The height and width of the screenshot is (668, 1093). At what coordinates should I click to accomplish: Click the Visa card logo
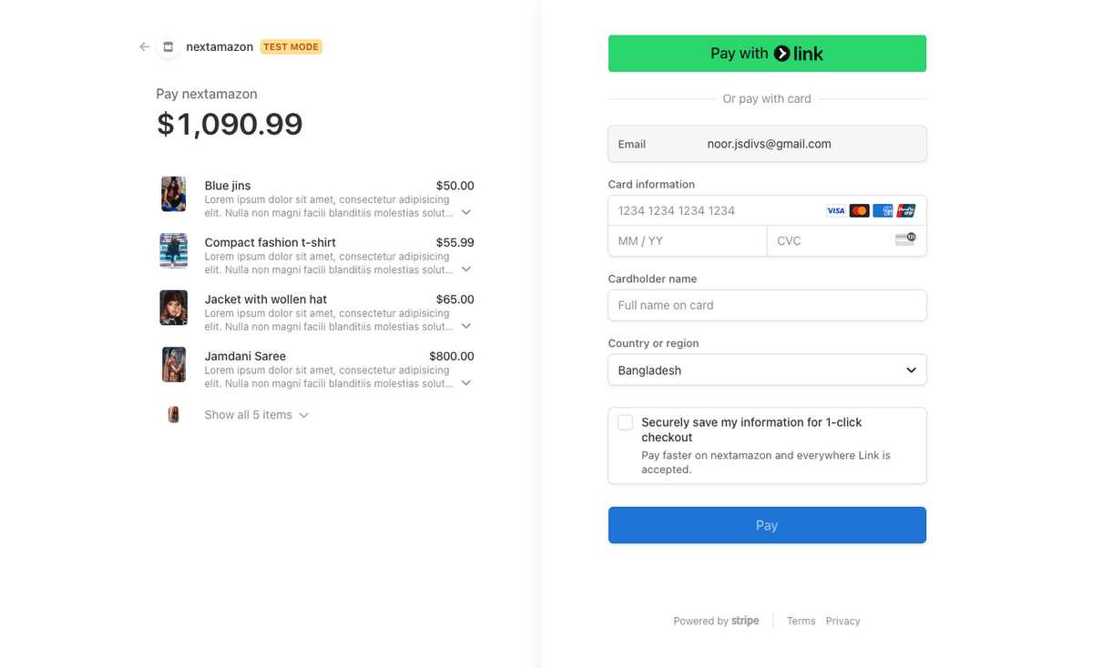coord(835,211)
